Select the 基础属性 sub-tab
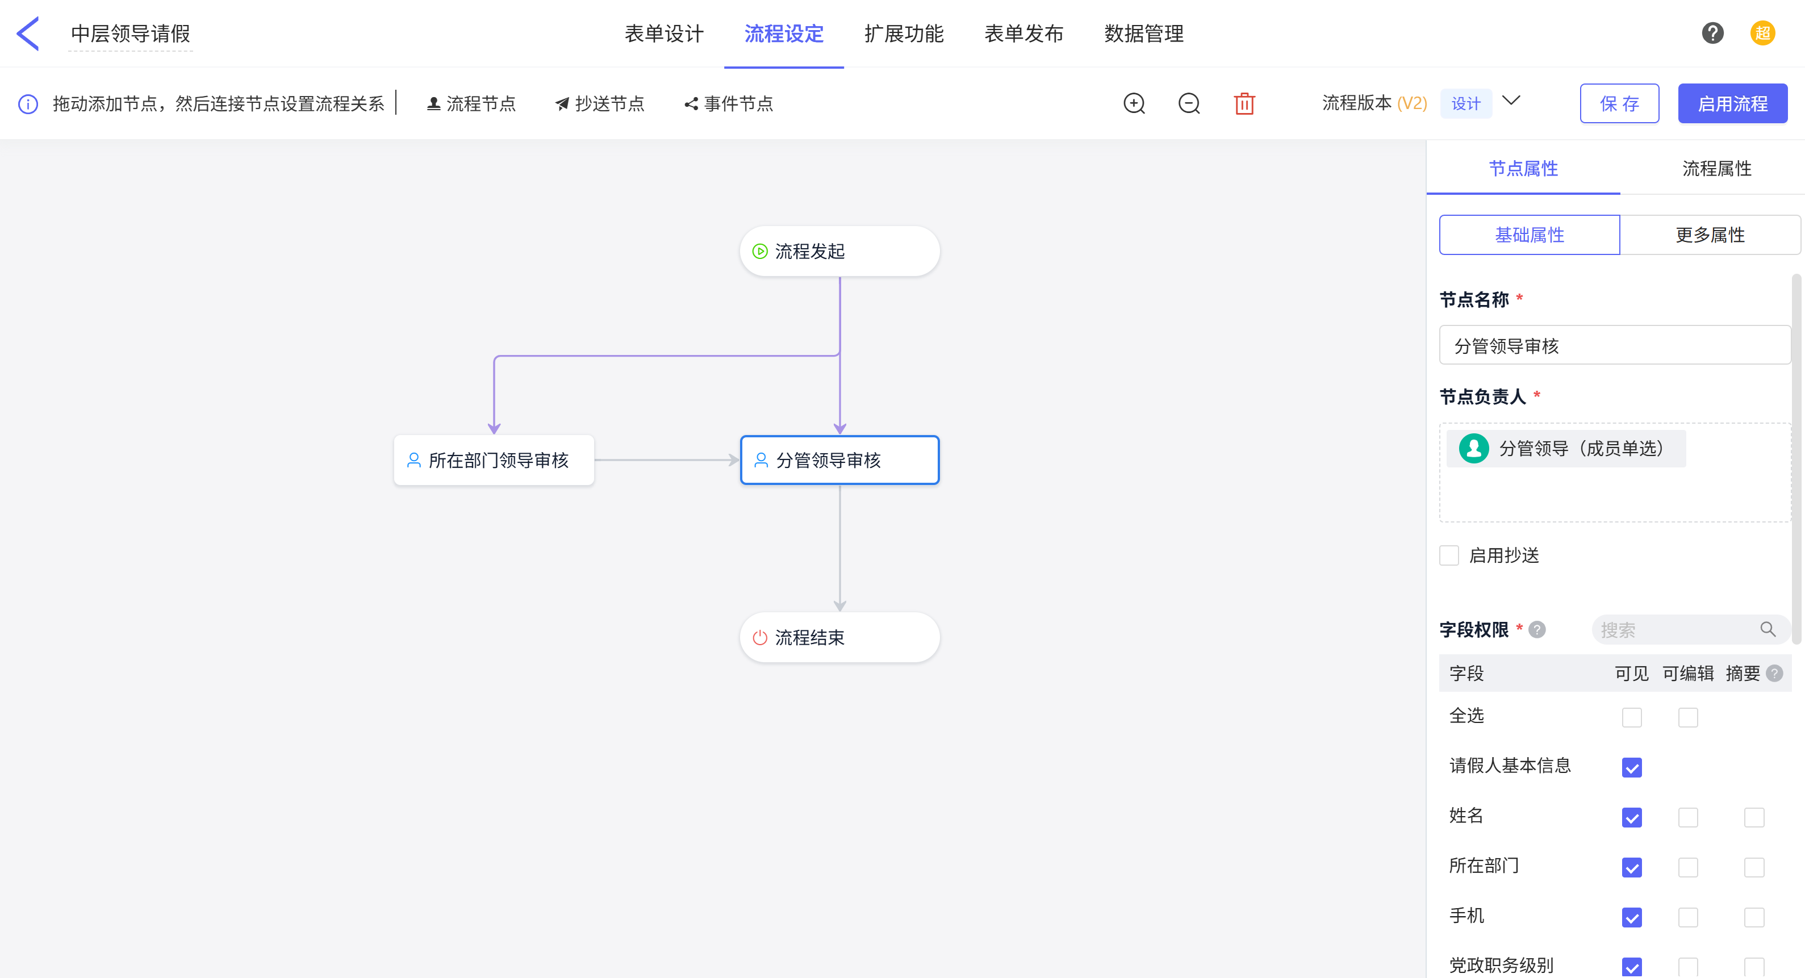This screenshot has width=1805, height=978. tap(1530, 235)
